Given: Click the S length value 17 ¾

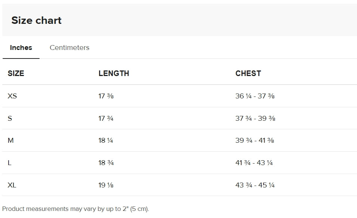Looking at the screenshot, I should (106, 119).
